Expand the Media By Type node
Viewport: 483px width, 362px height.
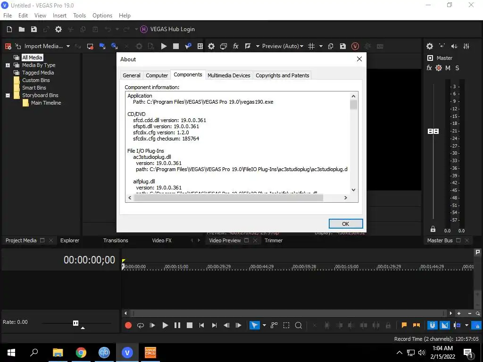coord(8,65)
